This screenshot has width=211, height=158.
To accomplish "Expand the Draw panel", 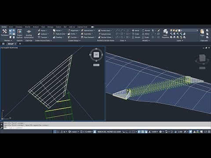I will pos(123,40).
